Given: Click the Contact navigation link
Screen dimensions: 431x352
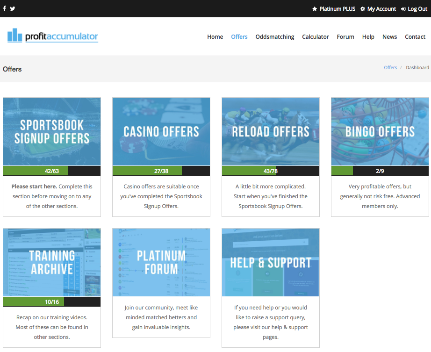Looking at the screenshot, I should [415, 37].
